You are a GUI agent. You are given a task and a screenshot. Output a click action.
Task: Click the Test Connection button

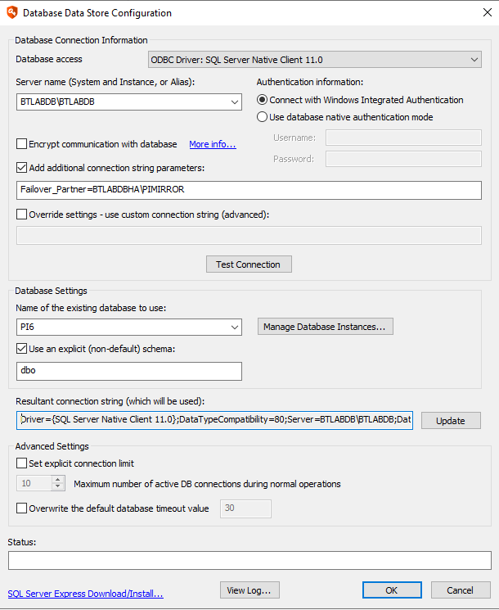tap(249, 264)
